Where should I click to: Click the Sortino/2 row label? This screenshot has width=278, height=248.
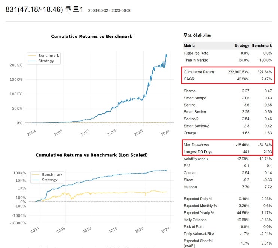coord(191,119)
